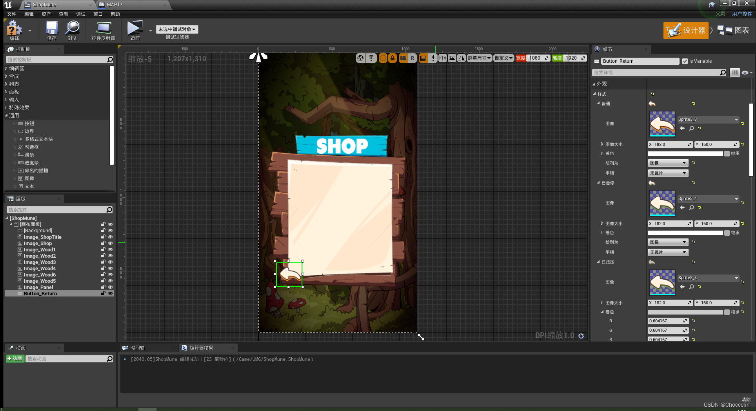Viewport: 756px width, 411px height.
Task: Toggle visibility of Image_Panel
Action: (x=110, y=287)
